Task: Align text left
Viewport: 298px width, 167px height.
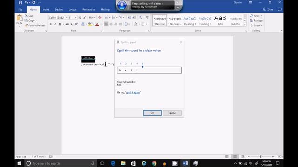Action: [106, 24]
